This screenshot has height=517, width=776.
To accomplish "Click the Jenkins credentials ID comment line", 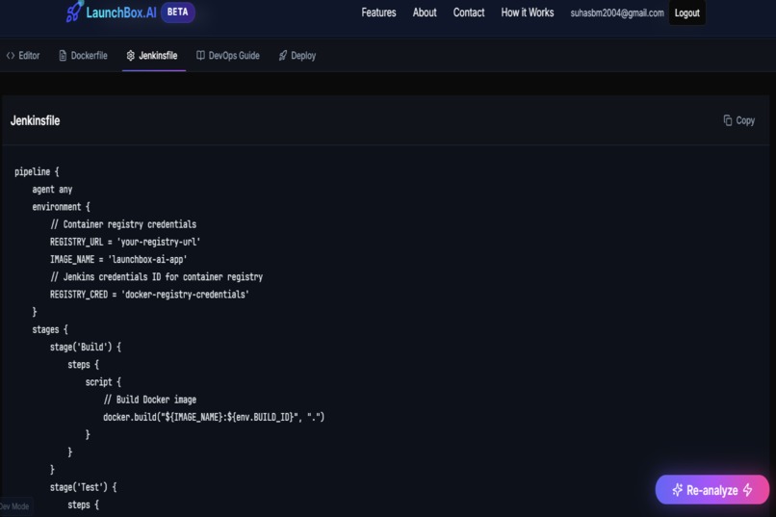I will (156, 277).
